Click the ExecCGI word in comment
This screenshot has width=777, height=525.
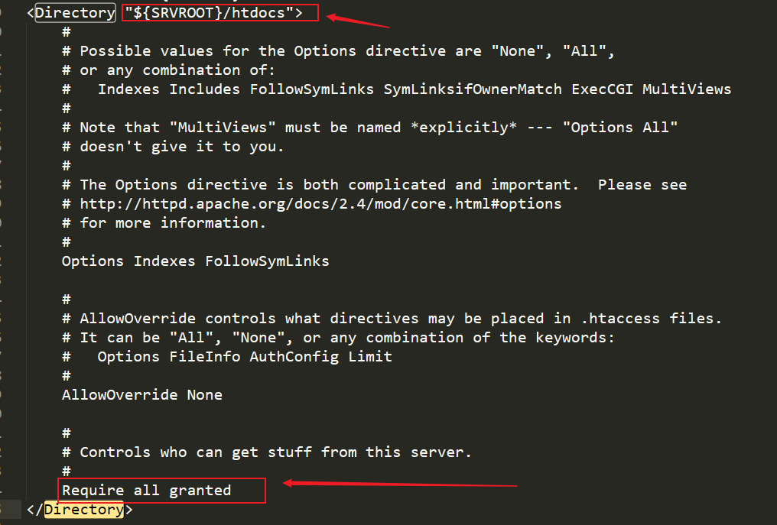point(602,89)
